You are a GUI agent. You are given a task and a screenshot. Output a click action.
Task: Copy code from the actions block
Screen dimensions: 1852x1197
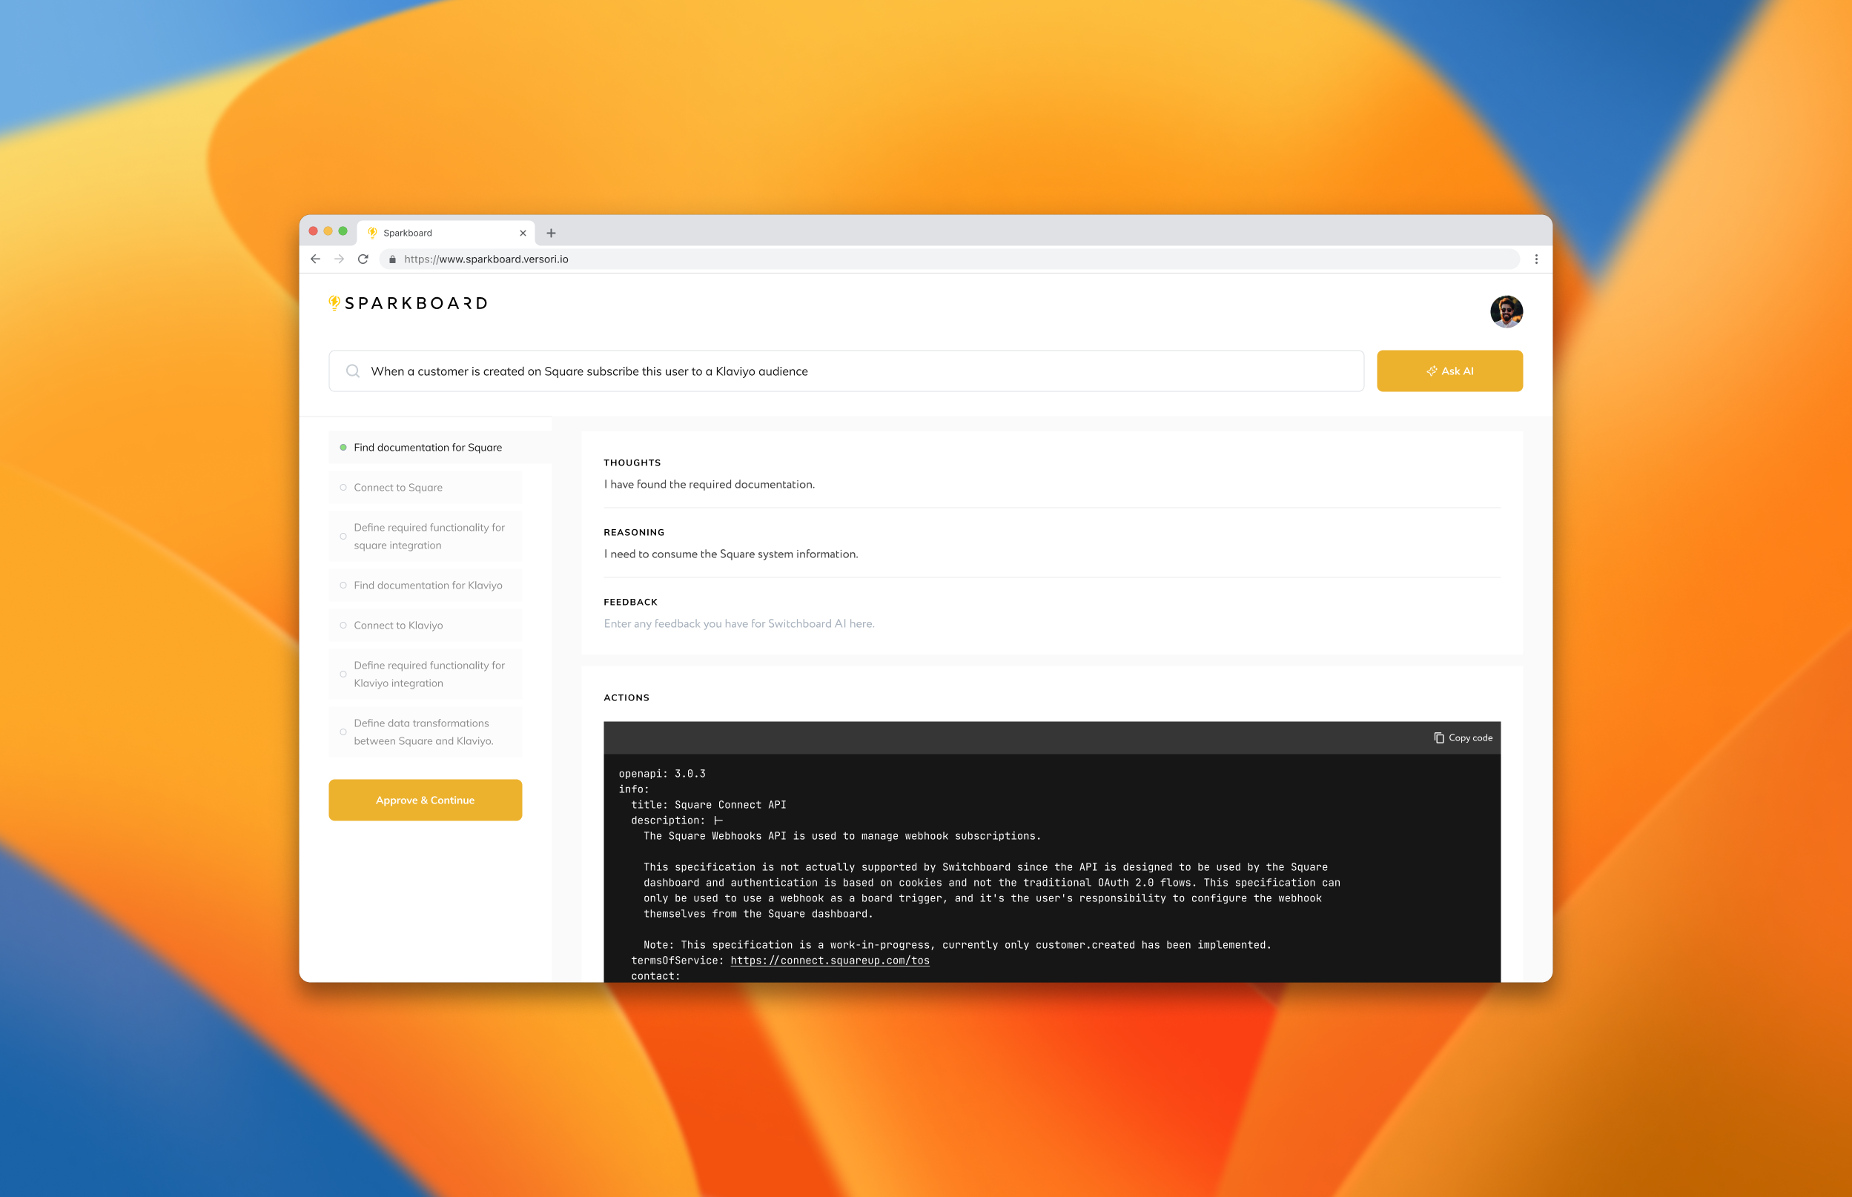click(x=1464, y=737)
